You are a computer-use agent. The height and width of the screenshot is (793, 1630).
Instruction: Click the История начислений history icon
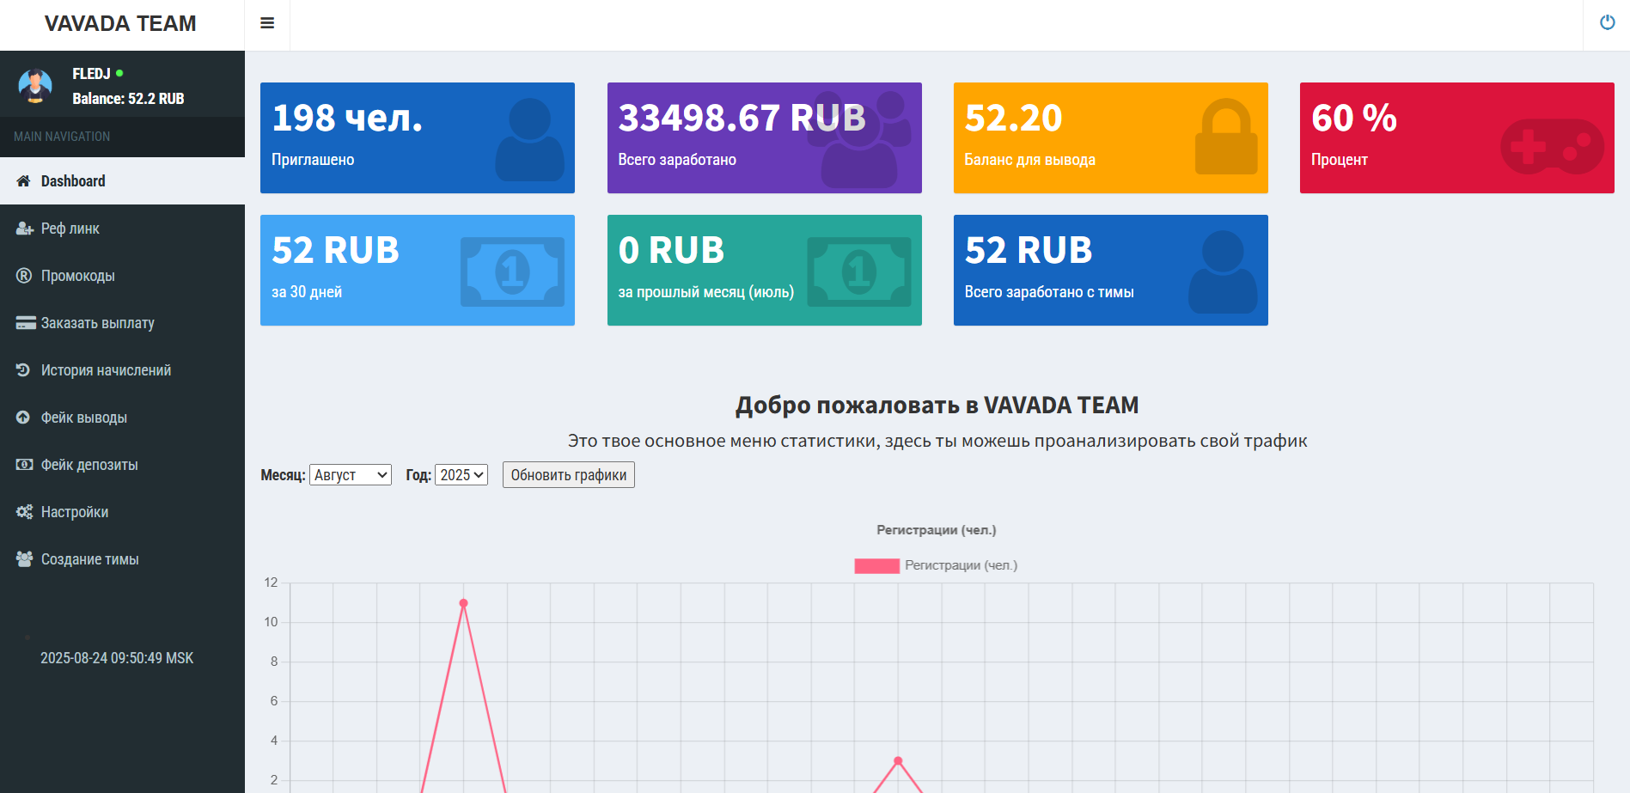coord(23,370)
